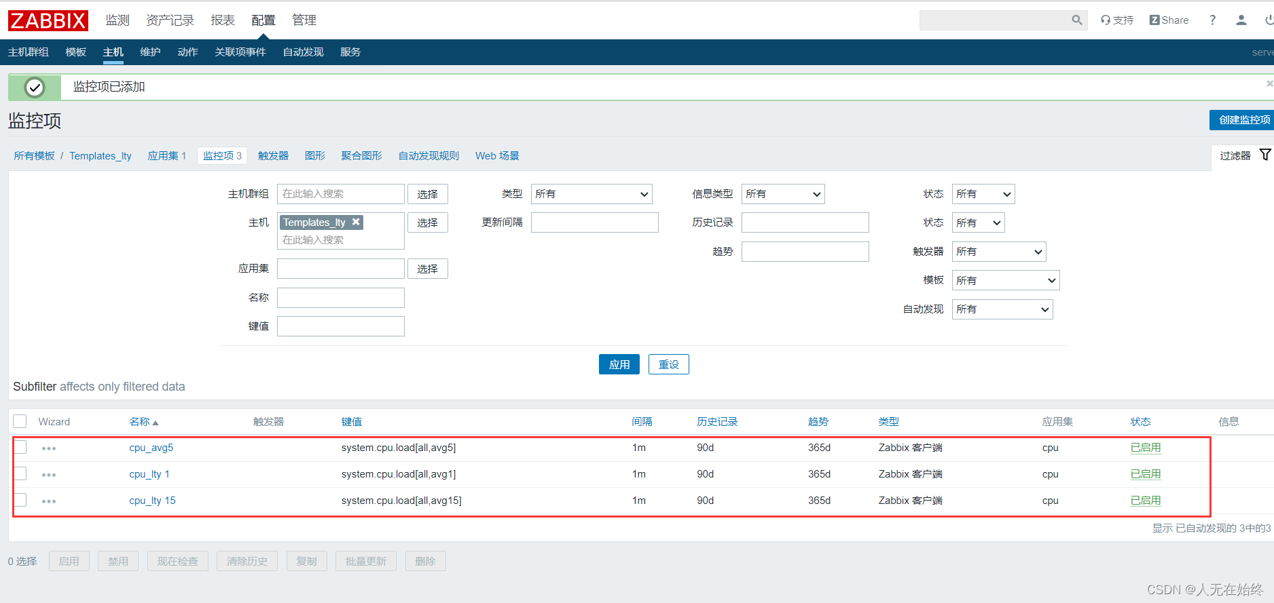Open the 所有模板 breadcrumb link
The width and height of the screenshot is (1274, 603).
coord(34,156)
